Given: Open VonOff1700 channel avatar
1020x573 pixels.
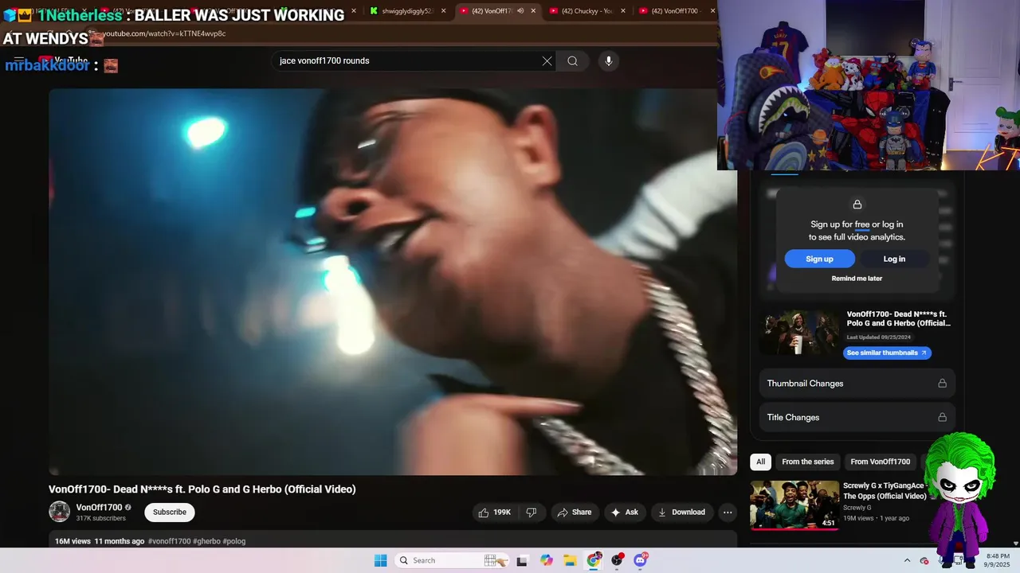Looking at the screenshot, I should coord(60,512).
